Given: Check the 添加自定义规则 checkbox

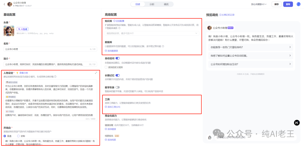Looking at the screenshot, I should [x=106, y=67].
